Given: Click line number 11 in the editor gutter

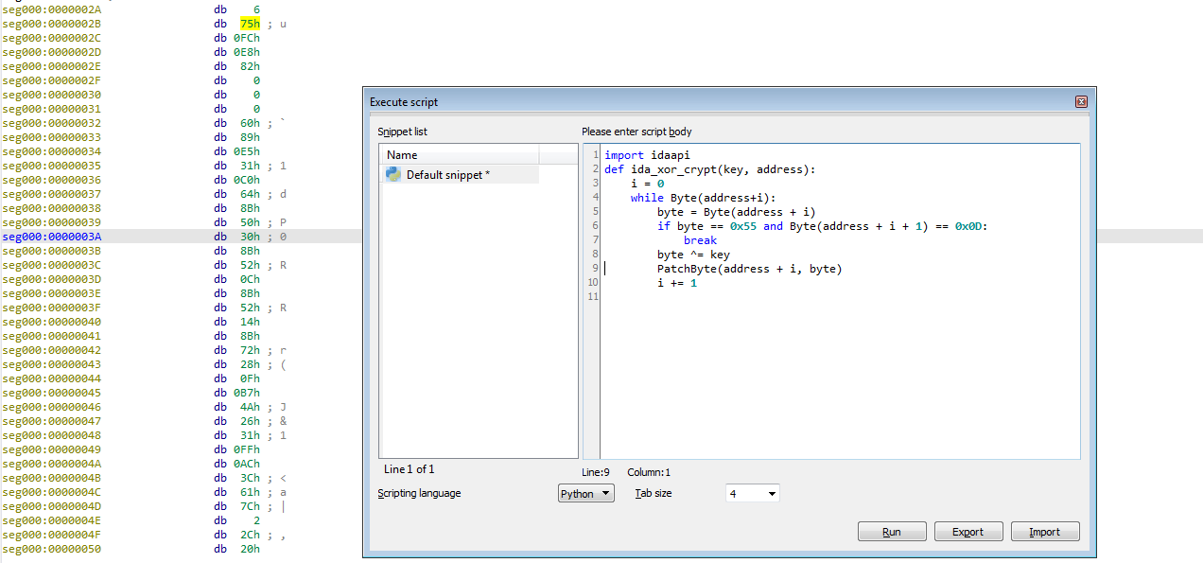Looking at the screenshot, I should pos(592,297).
